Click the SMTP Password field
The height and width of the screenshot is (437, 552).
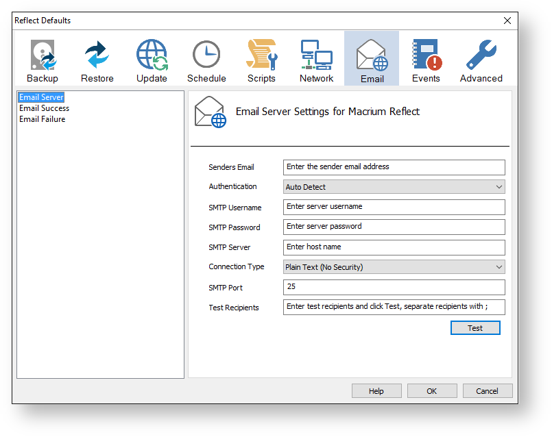click(394, 227)
